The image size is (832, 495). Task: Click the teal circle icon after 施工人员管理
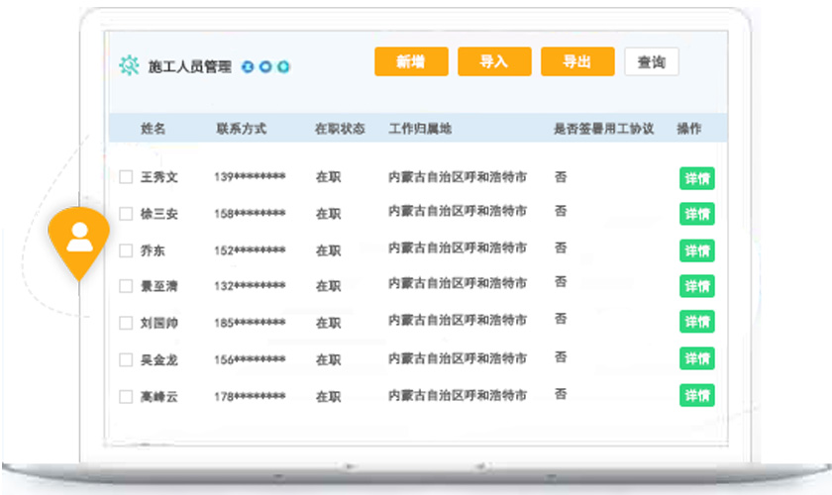284,67
